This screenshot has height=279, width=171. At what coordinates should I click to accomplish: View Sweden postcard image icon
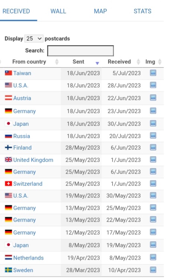[x=153, y=270]
